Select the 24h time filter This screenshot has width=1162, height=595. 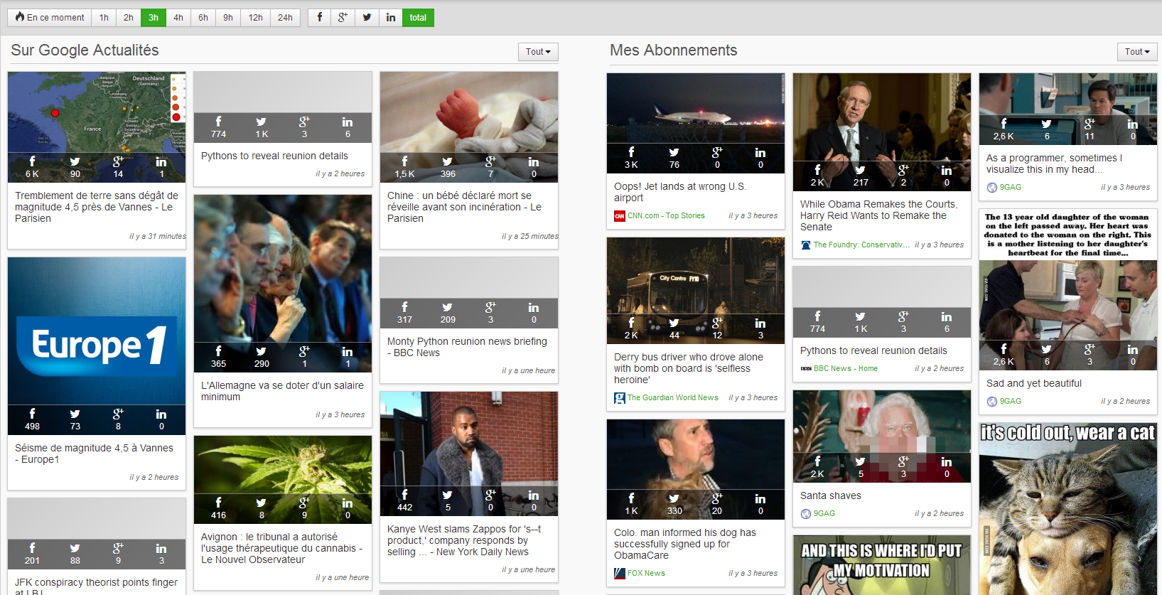[x=285, y=18]
